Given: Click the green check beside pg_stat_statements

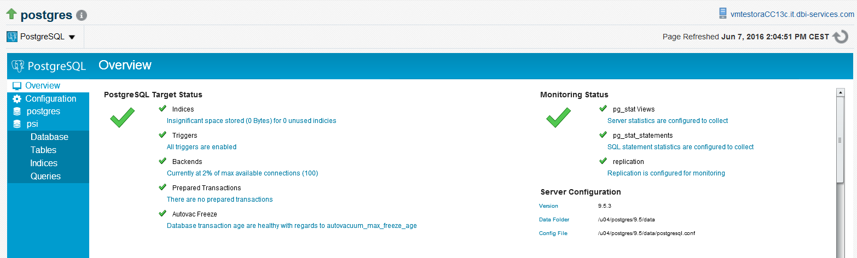Looking at the screenshot, I should tap(603, 134).
